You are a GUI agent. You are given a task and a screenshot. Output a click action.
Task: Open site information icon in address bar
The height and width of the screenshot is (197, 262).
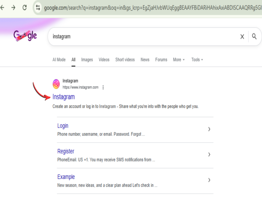pyautogui.click(x=38, y=8)
